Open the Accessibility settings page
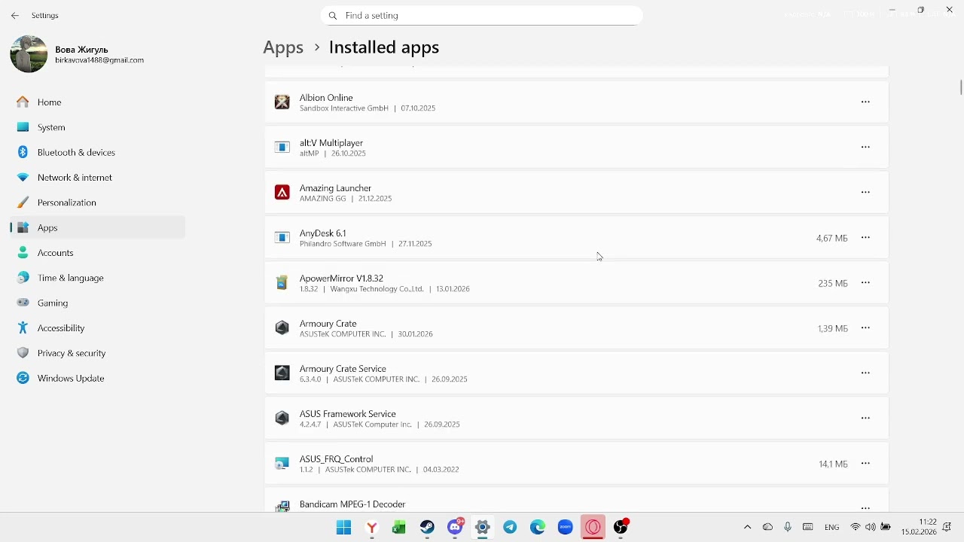 pyautogui.click(x=98, y=328)
